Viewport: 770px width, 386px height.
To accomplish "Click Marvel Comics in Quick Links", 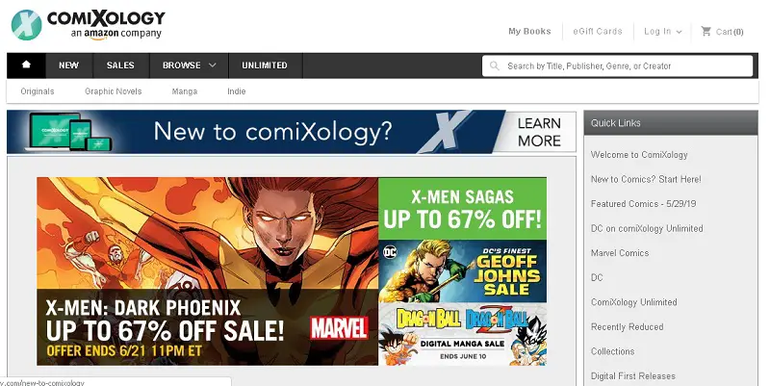I will (x=620, y=253).
